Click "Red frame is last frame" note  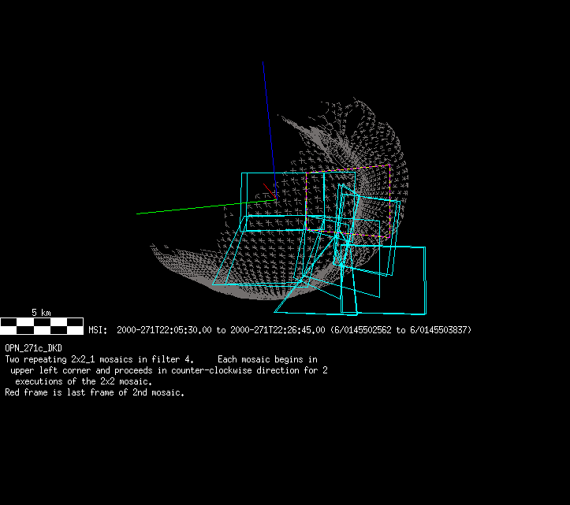point(95,392)
